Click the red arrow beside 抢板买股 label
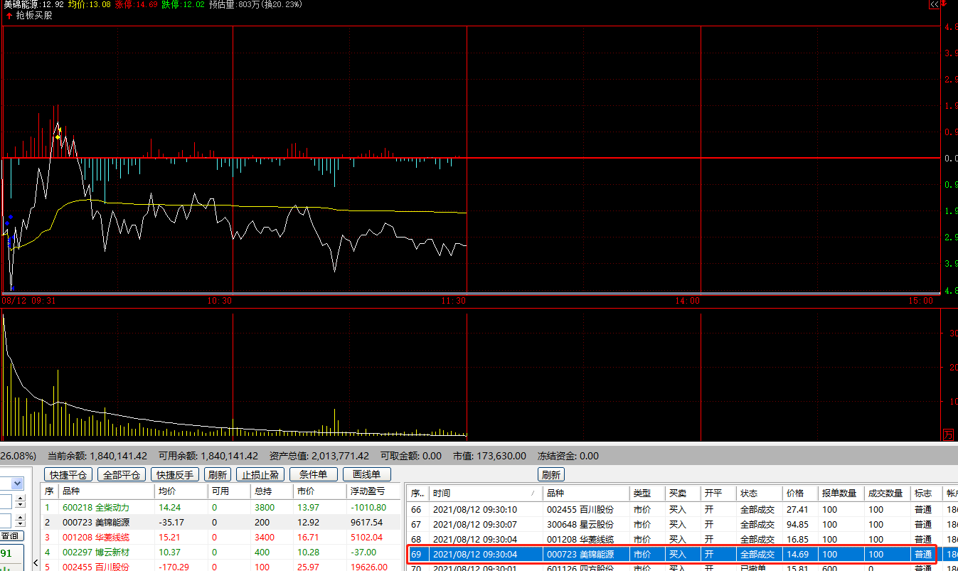The height and width of the screenshot is (571, 958). (9, 15)
